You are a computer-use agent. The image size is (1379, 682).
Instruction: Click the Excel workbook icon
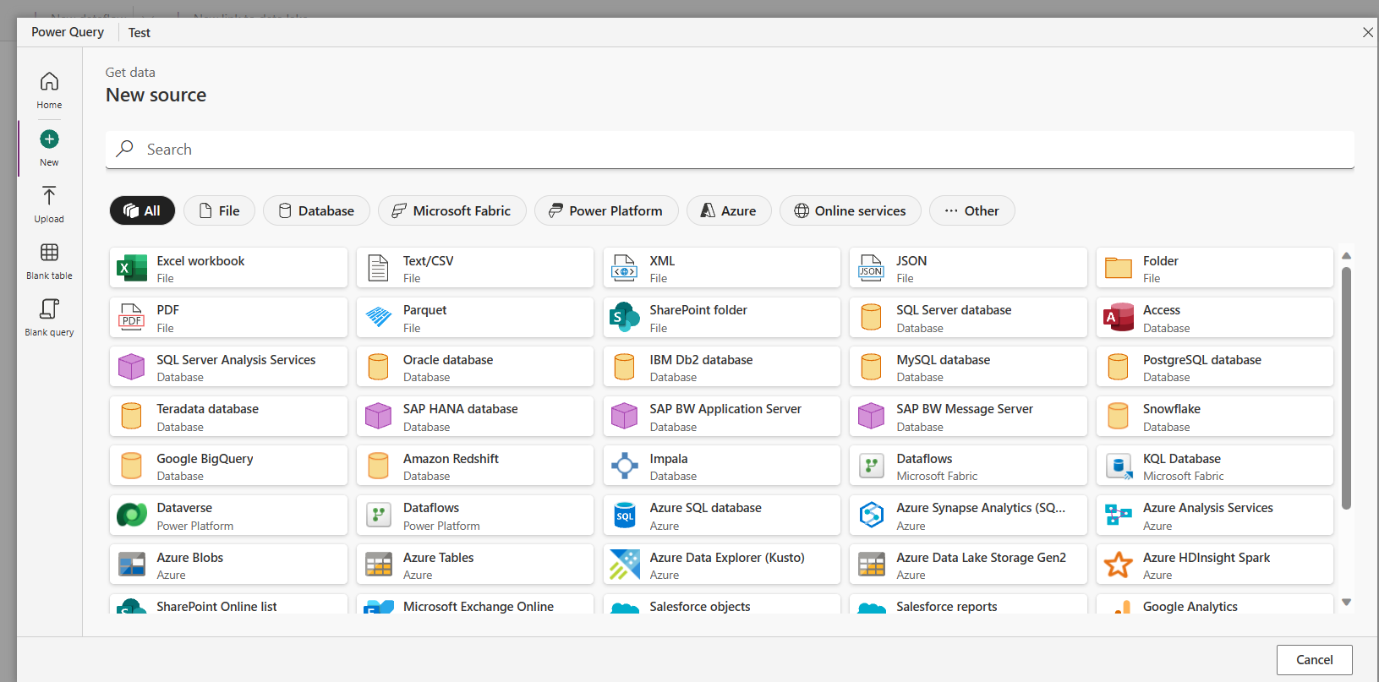click(131, 268)
